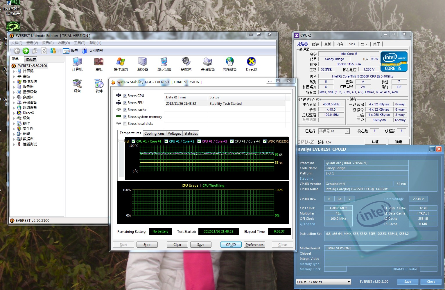This screenshot has height=290, width=445.
Task: Select the 收藏夹 favorites tab in EVEREST sidebar
Action: pos(30,59)
